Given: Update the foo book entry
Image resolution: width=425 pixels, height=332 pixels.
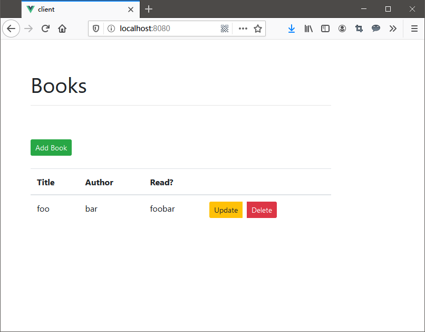Looking at the screenshot, I should click(x=226, y=210).
